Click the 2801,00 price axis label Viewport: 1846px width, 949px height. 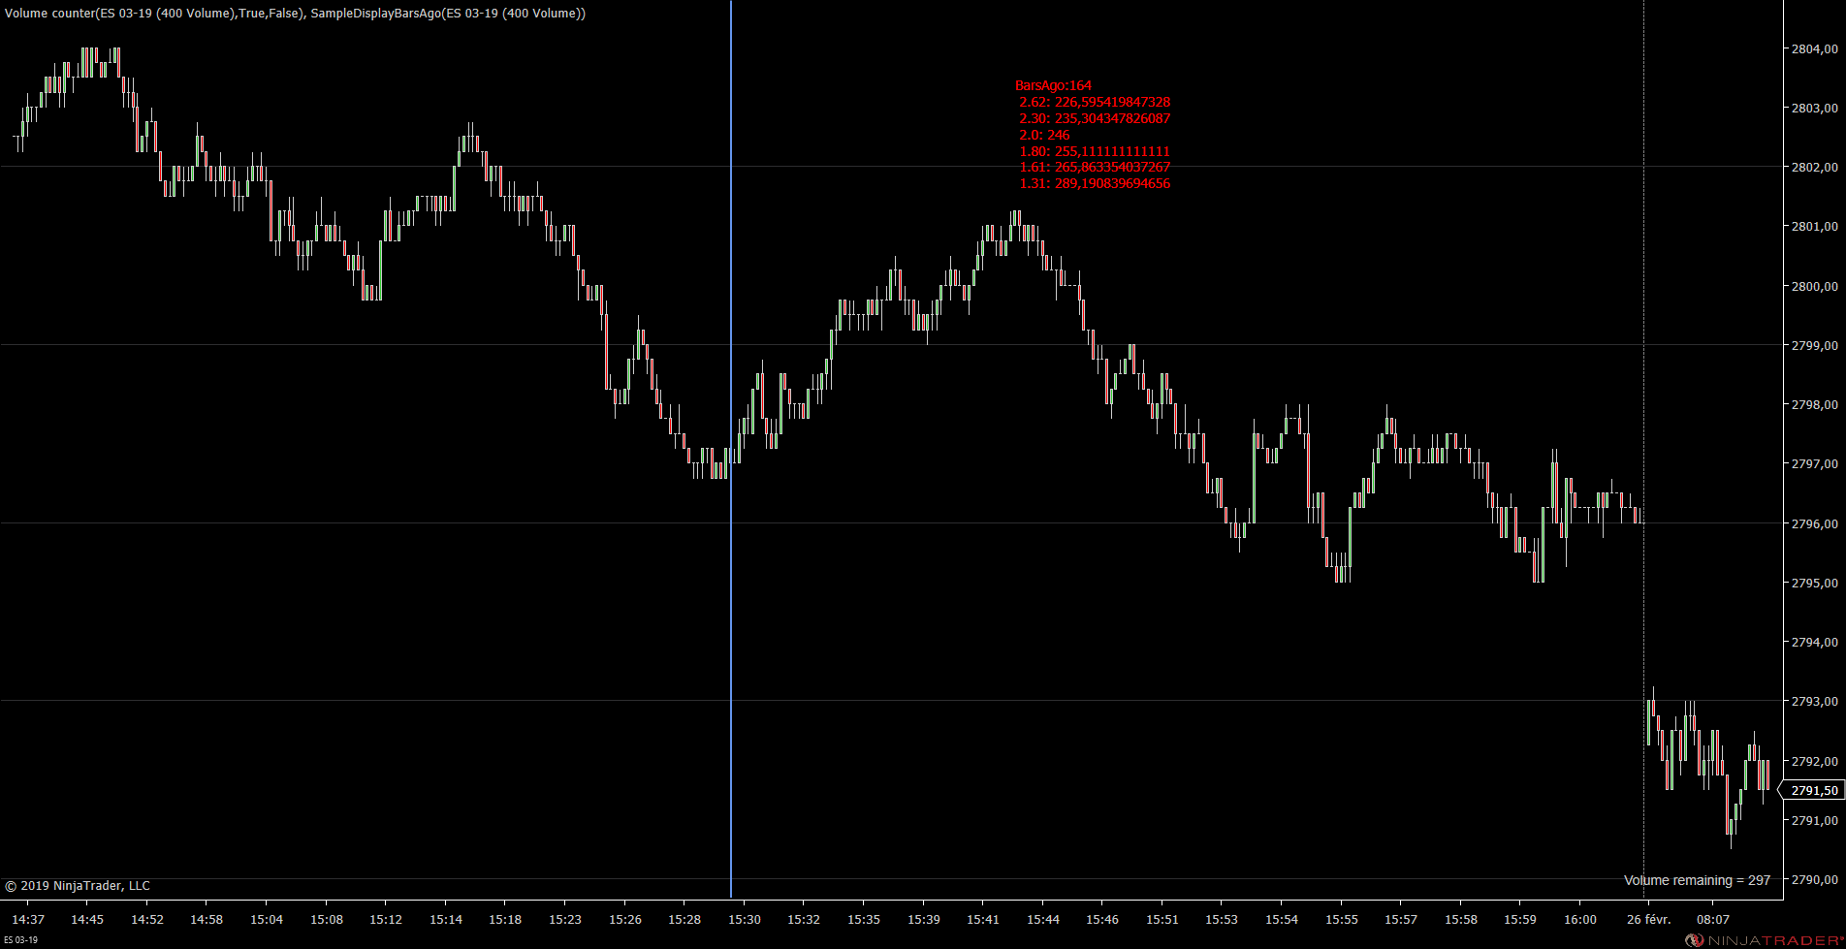pyautogui.click(x=1814, y=226)
